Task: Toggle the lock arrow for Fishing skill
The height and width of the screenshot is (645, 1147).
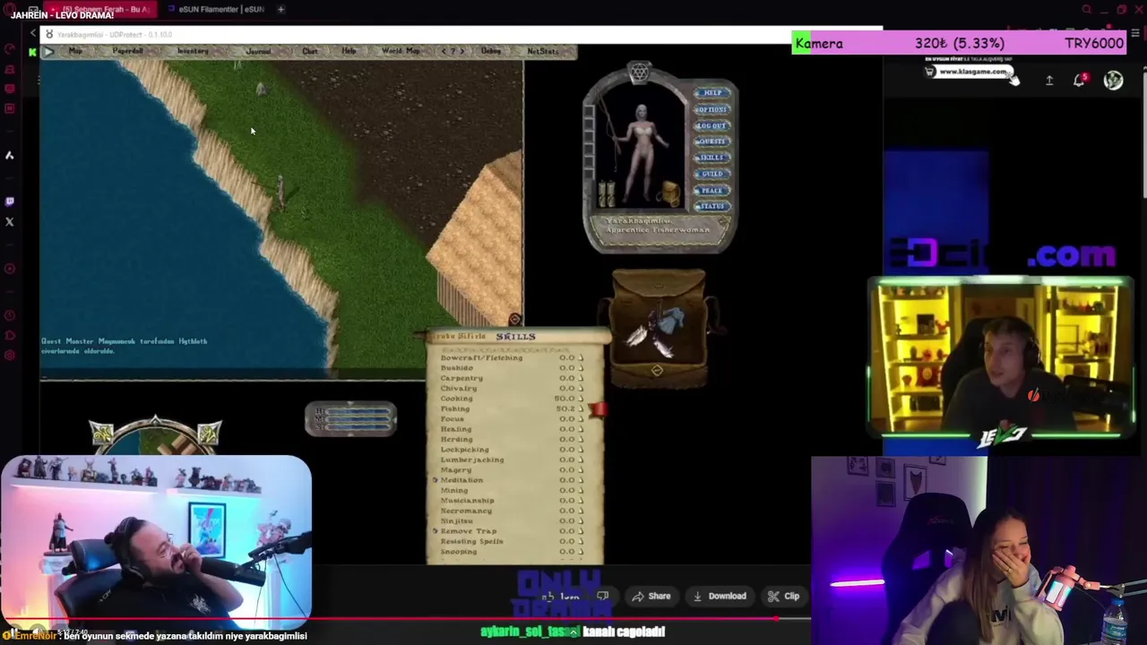Action: click(x=581, y=408)
